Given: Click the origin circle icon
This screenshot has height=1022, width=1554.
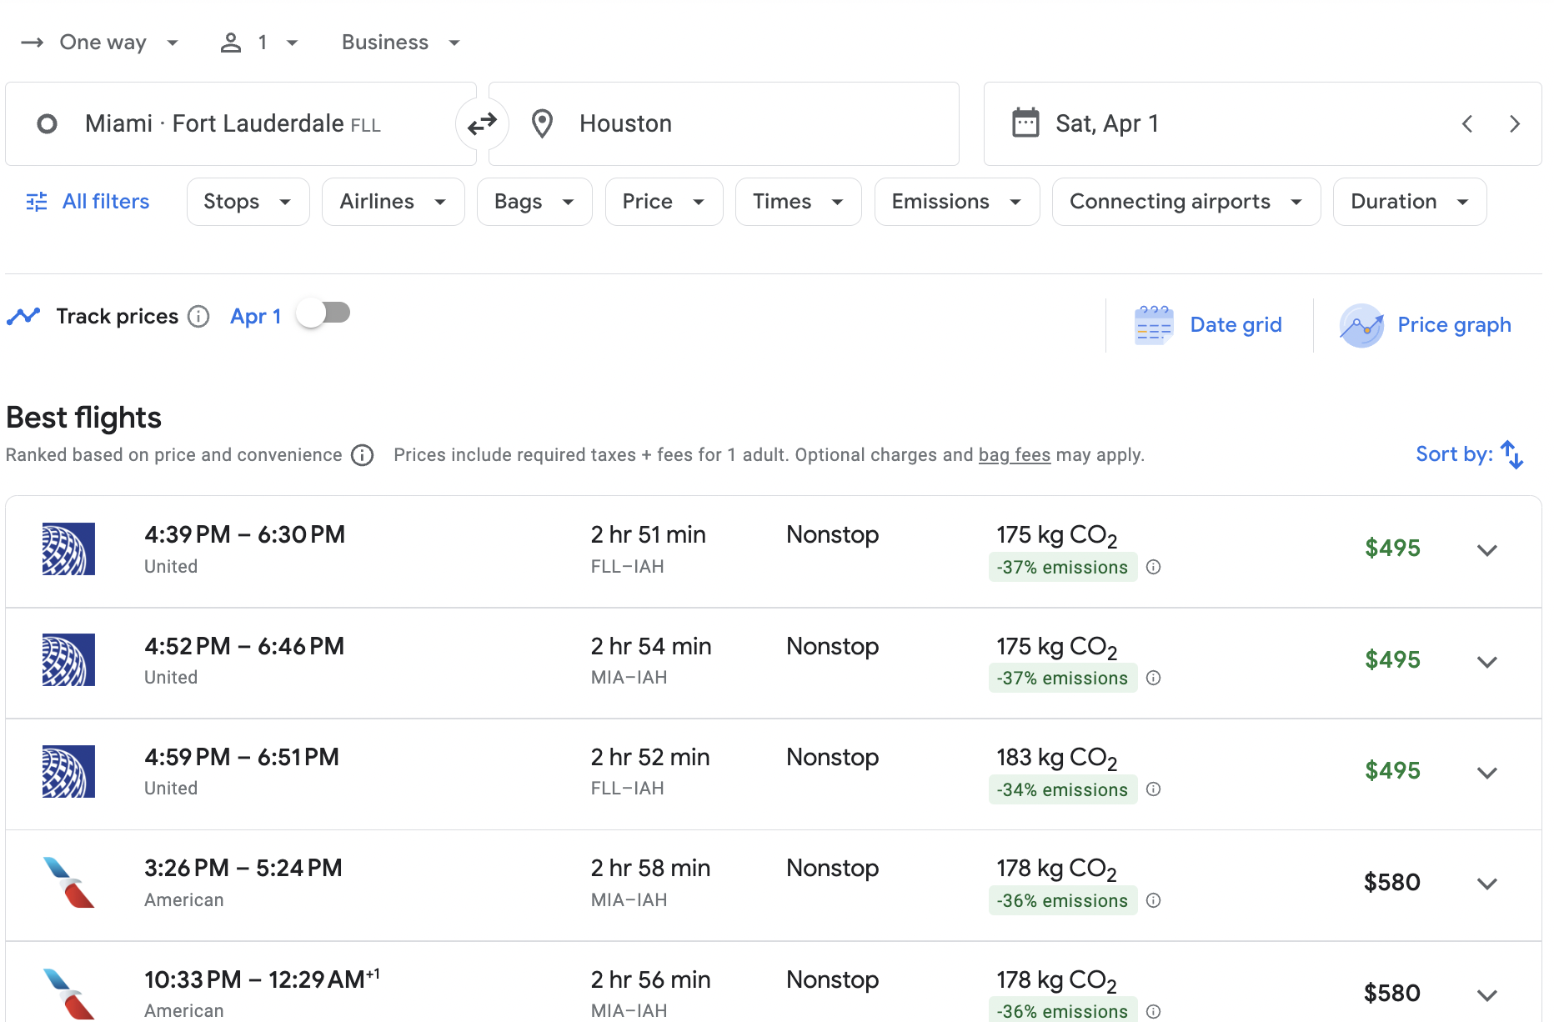Looking at the screenshot, I should click(x=48, y=124).
